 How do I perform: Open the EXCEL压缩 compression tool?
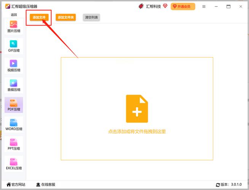[x=14, y=162]
